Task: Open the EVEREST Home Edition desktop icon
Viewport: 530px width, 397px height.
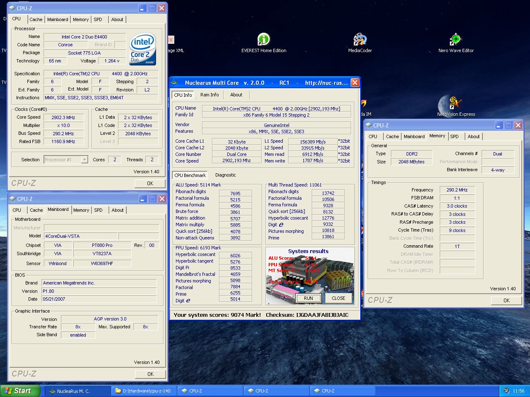Action: (264, 43)
